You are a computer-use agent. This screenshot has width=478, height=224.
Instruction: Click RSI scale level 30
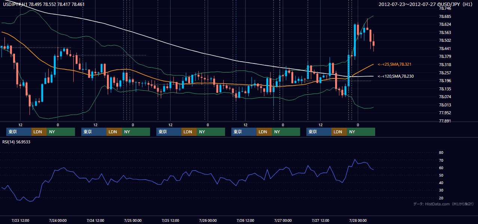(x=441, y=190)
